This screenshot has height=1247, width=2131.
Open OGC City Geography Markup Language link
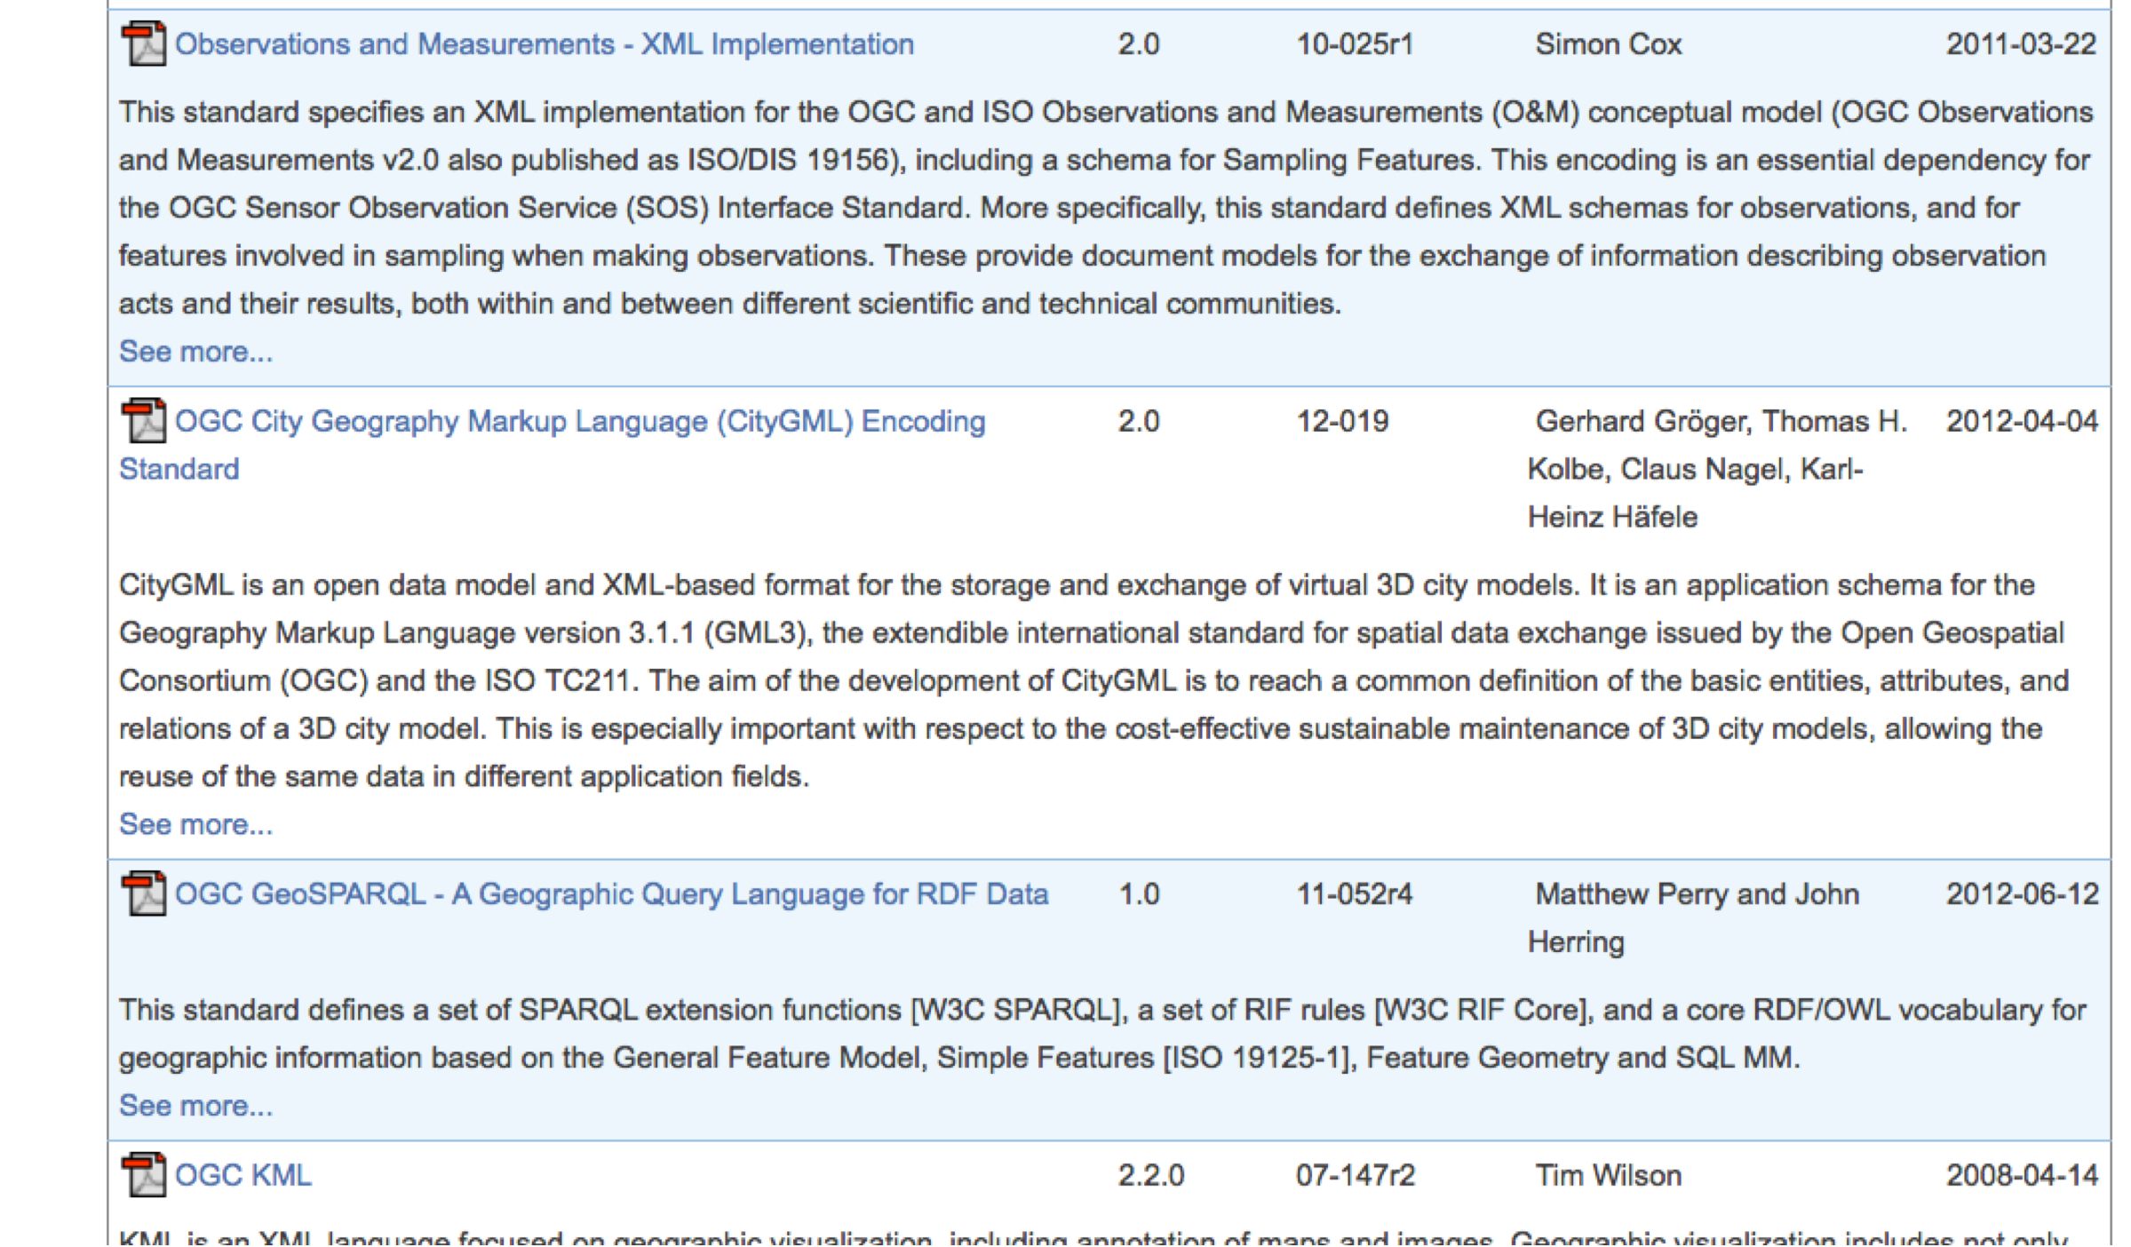[x=579, y=421]
